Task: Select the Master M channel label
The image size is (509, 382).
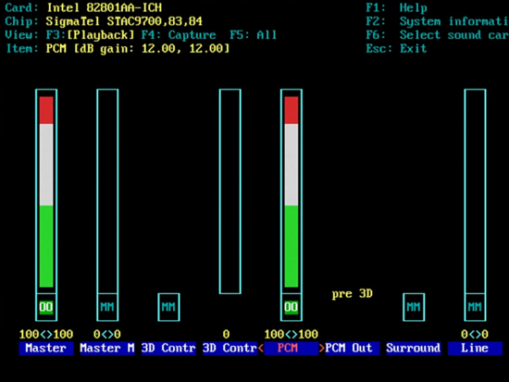Action: pos(107,349)
